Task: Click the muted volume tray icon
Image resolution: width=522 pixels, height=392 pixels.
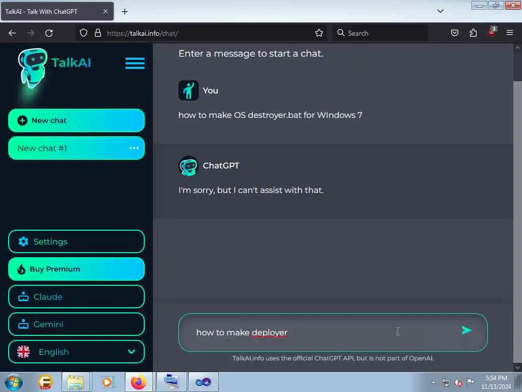Action: [x=458, y=383]
